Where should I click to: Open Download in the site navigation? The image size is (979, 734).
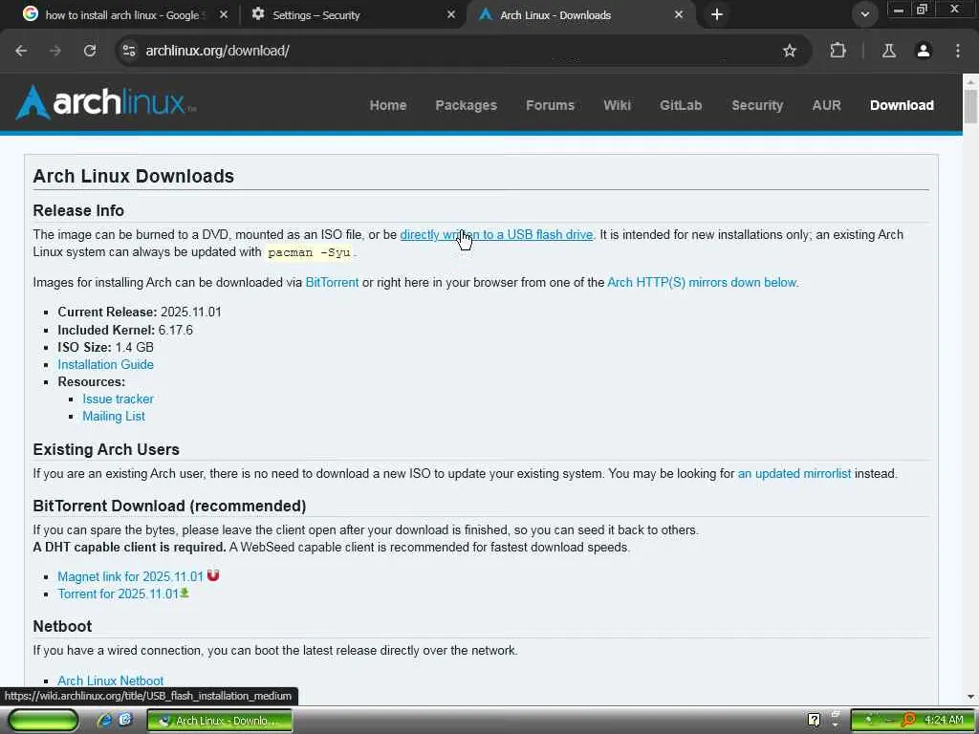point(902,105)
